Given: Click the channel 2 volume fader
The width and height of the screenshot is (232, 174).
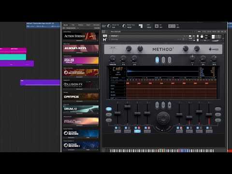Looking at the screenshot, I should (127, 107).
